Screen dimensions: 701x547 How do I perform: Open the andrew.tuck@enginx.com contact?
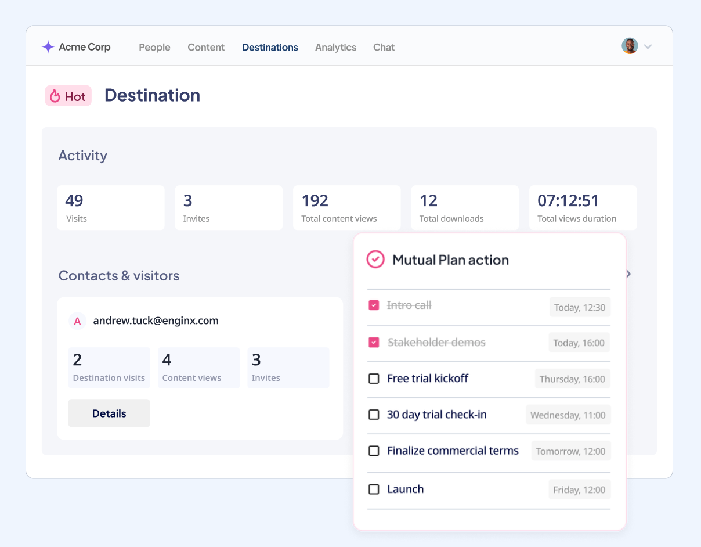click(156, 321)
